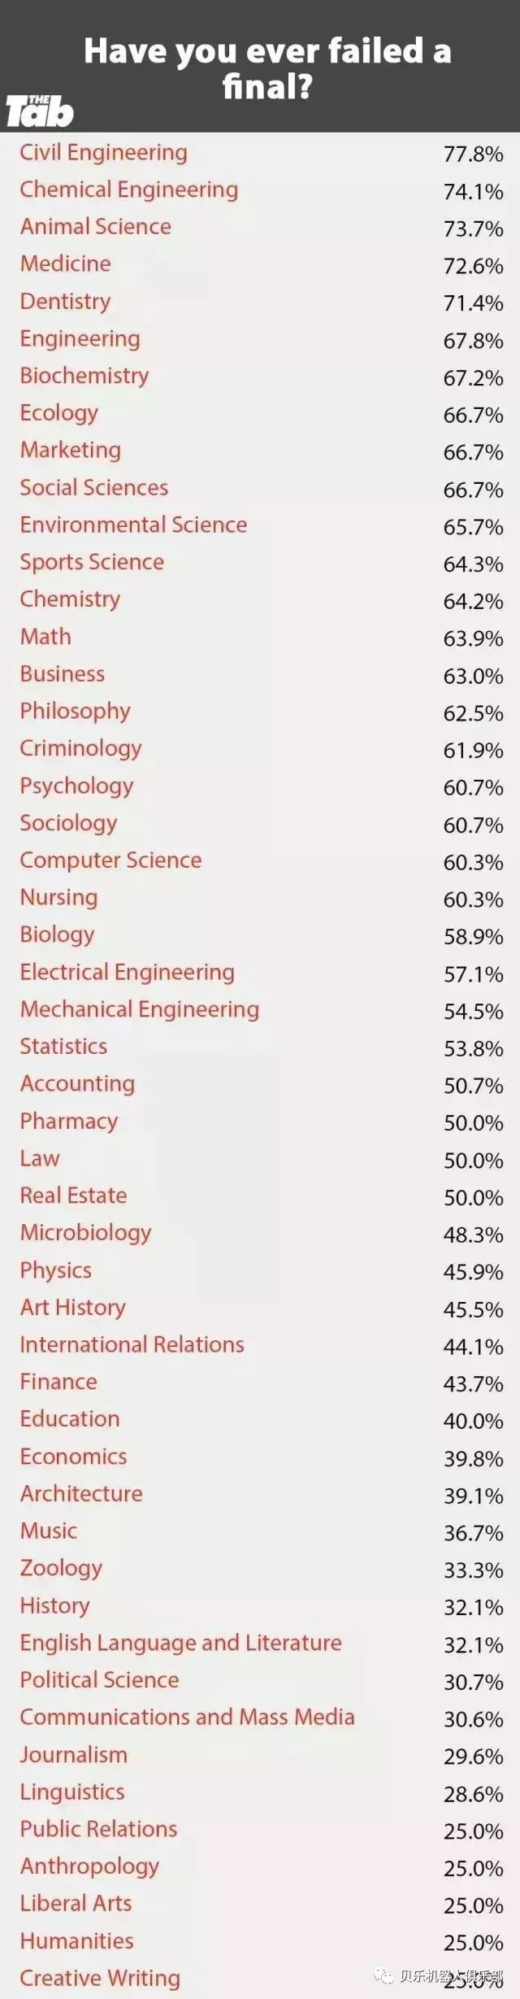Select the Computer Science row
Viewport: 520px width, 1999px height.
[x=260, y=860]
